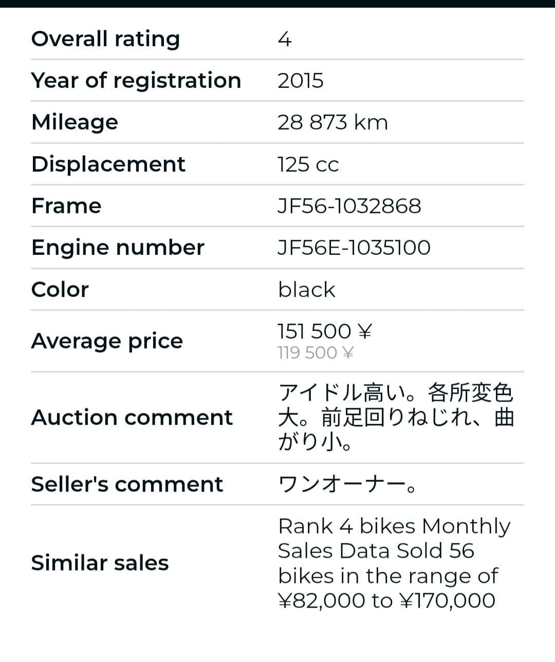Select the 125 cc displacement value

point(308,164)
